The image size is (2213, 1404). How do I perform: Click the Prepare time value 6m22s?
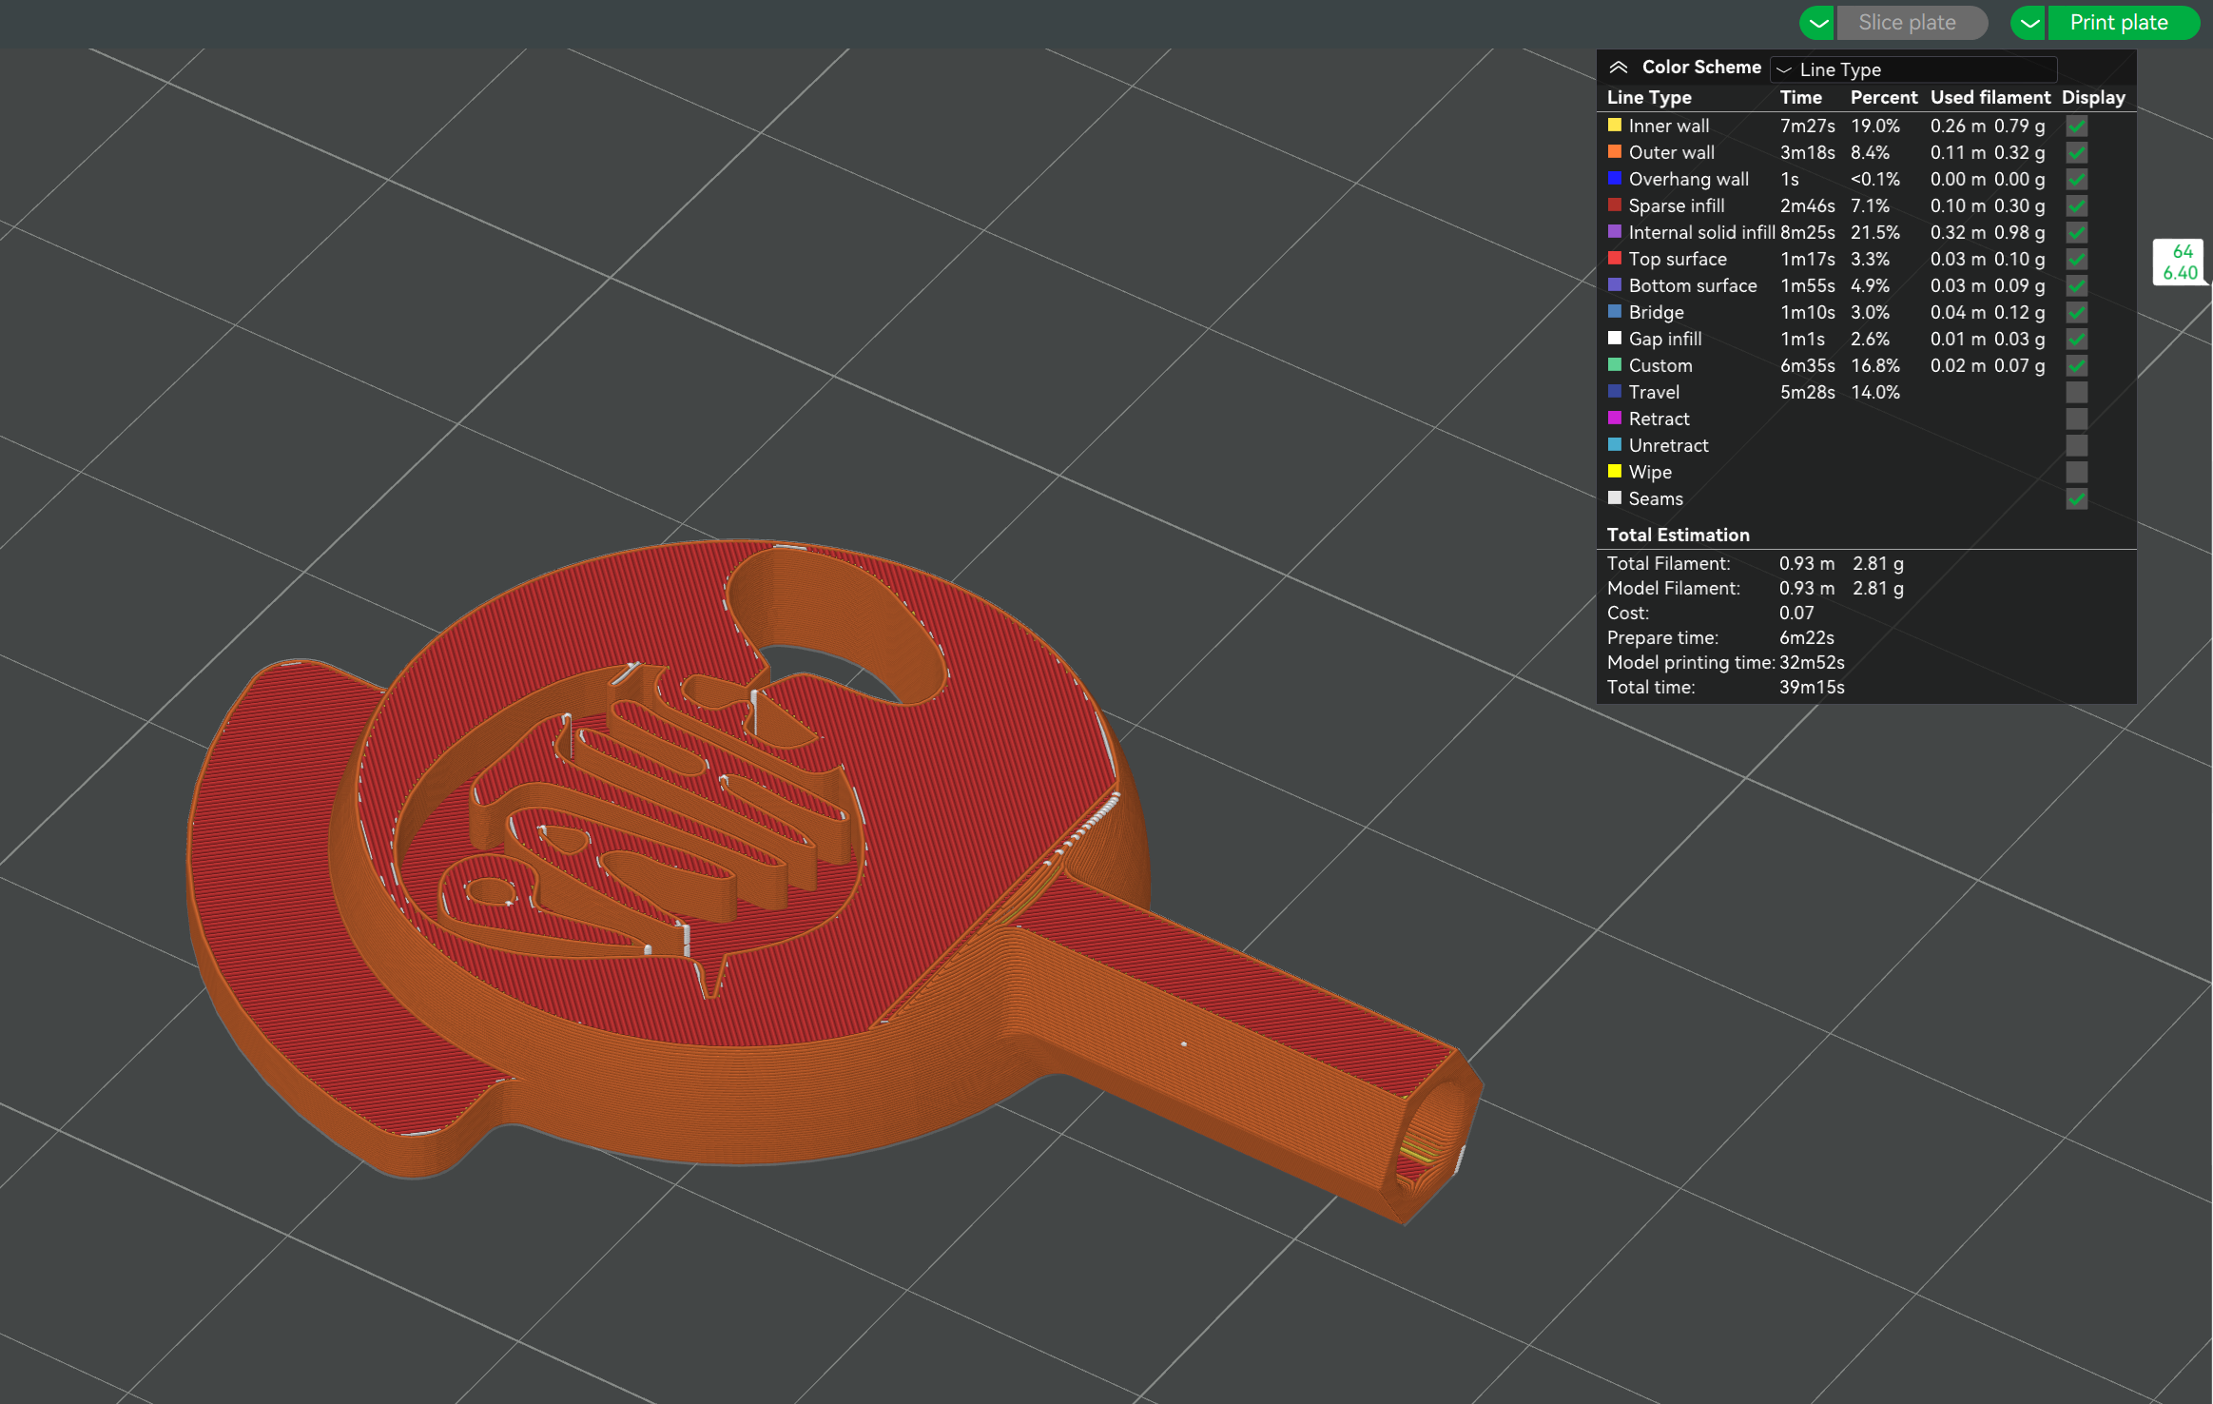1806,637
